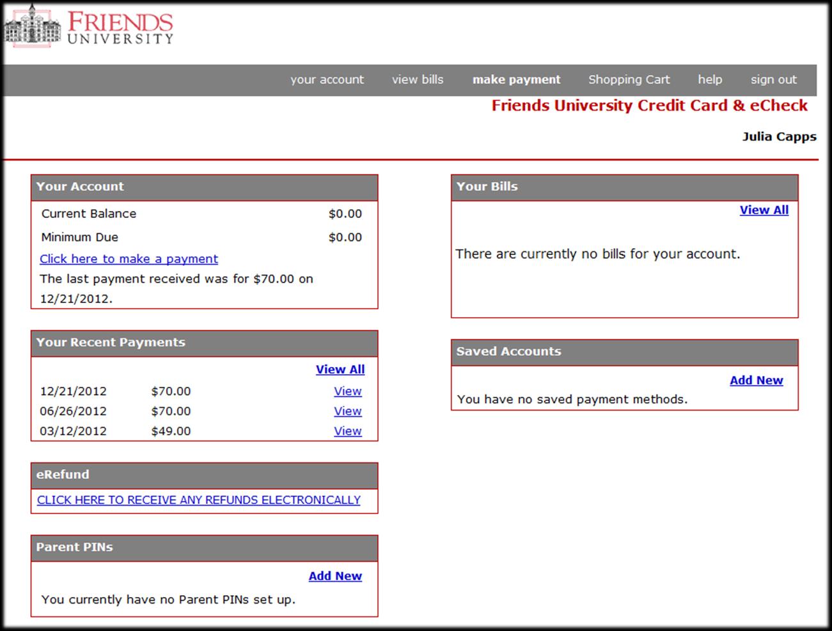832x631 pixels.
Task: Add a new Parent PIN
Action: pyautogui.click(x=335, y=576)
